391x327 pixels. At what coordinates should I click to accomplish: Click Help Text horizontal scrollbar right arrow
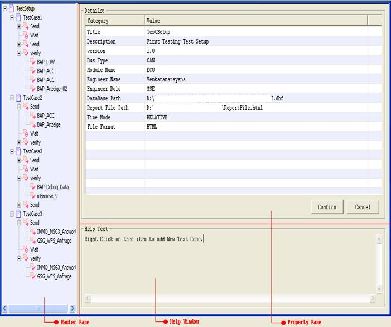[373, 298]
